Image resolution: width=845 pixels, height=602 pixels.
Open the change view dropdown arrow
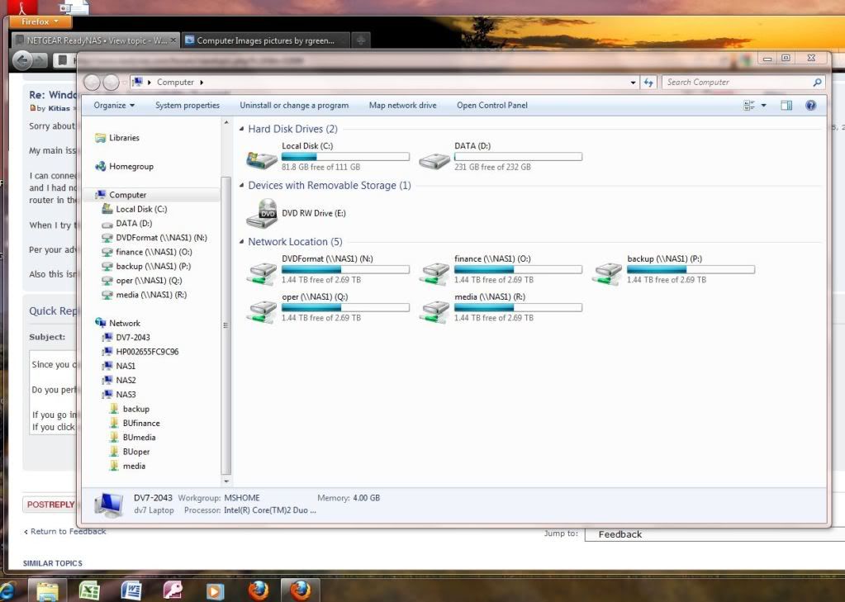pos(764,106)
